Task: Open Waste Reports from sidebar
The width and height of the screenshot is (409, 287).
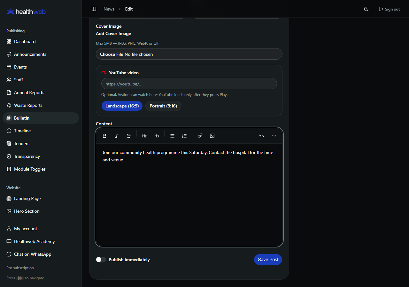Action: (41, 105)
